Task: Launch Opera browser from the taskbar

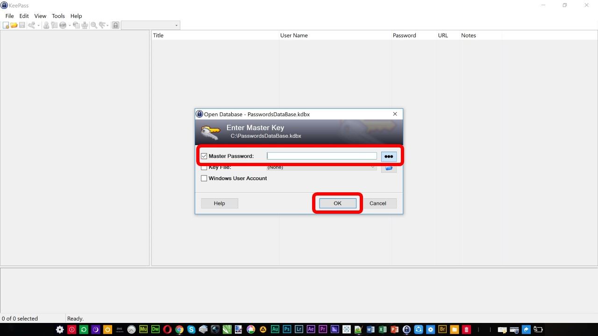Action: click(x=167, y=329)
